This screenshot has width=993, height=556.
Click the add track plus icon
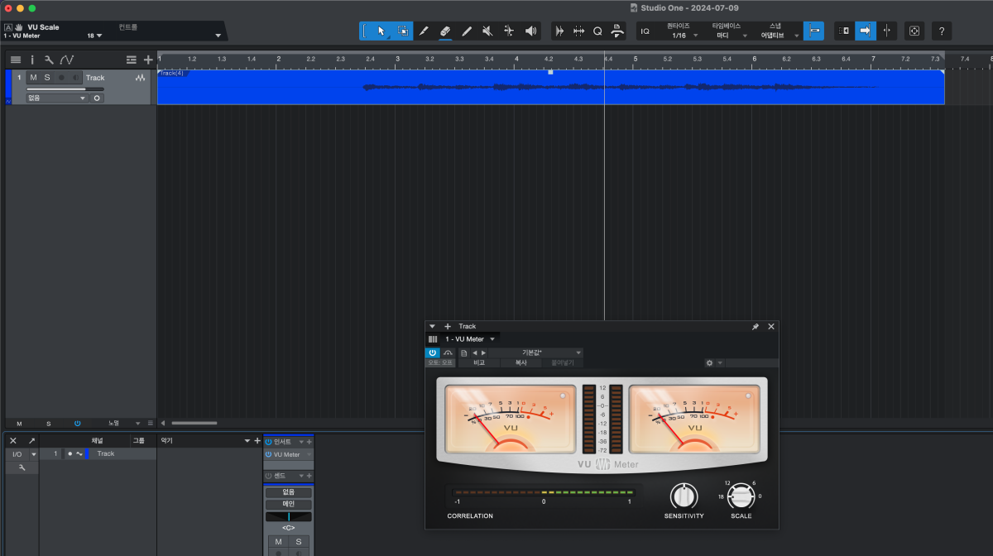point(148,60)
